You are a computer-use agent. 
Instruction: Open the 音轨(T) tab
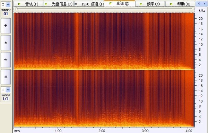click(x=28, y=4)
